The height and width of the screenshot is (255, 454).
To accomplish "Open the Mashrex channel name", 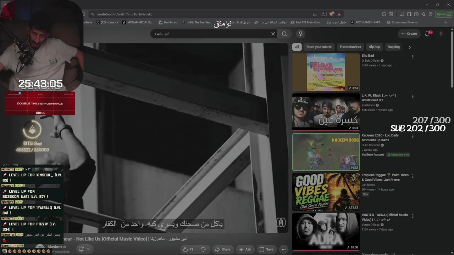I will pos(55,247).
